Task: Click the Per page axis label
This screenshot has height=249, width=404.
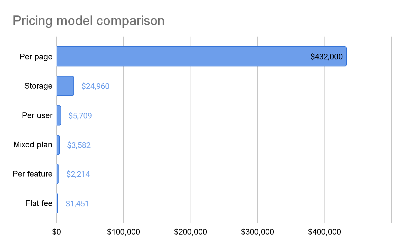Action: 36,57
